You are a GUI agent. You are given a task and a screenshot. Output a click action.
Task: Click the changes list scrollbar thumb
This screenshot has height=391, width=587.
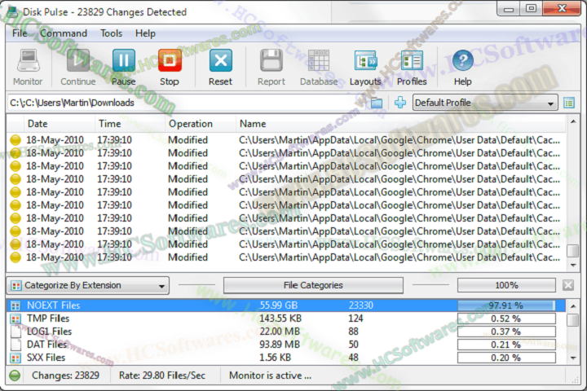coord(573,251)
